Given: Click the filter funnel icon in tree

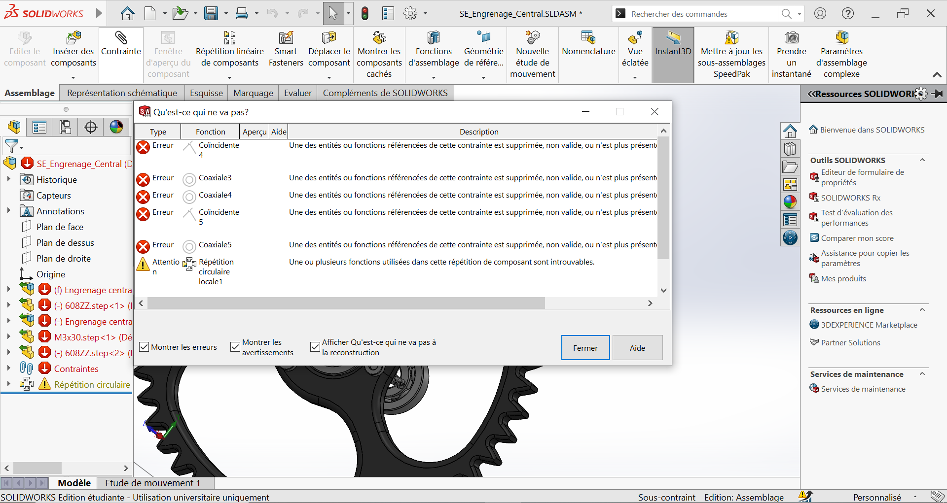Looking at the screenshot, I should [11, 146].
